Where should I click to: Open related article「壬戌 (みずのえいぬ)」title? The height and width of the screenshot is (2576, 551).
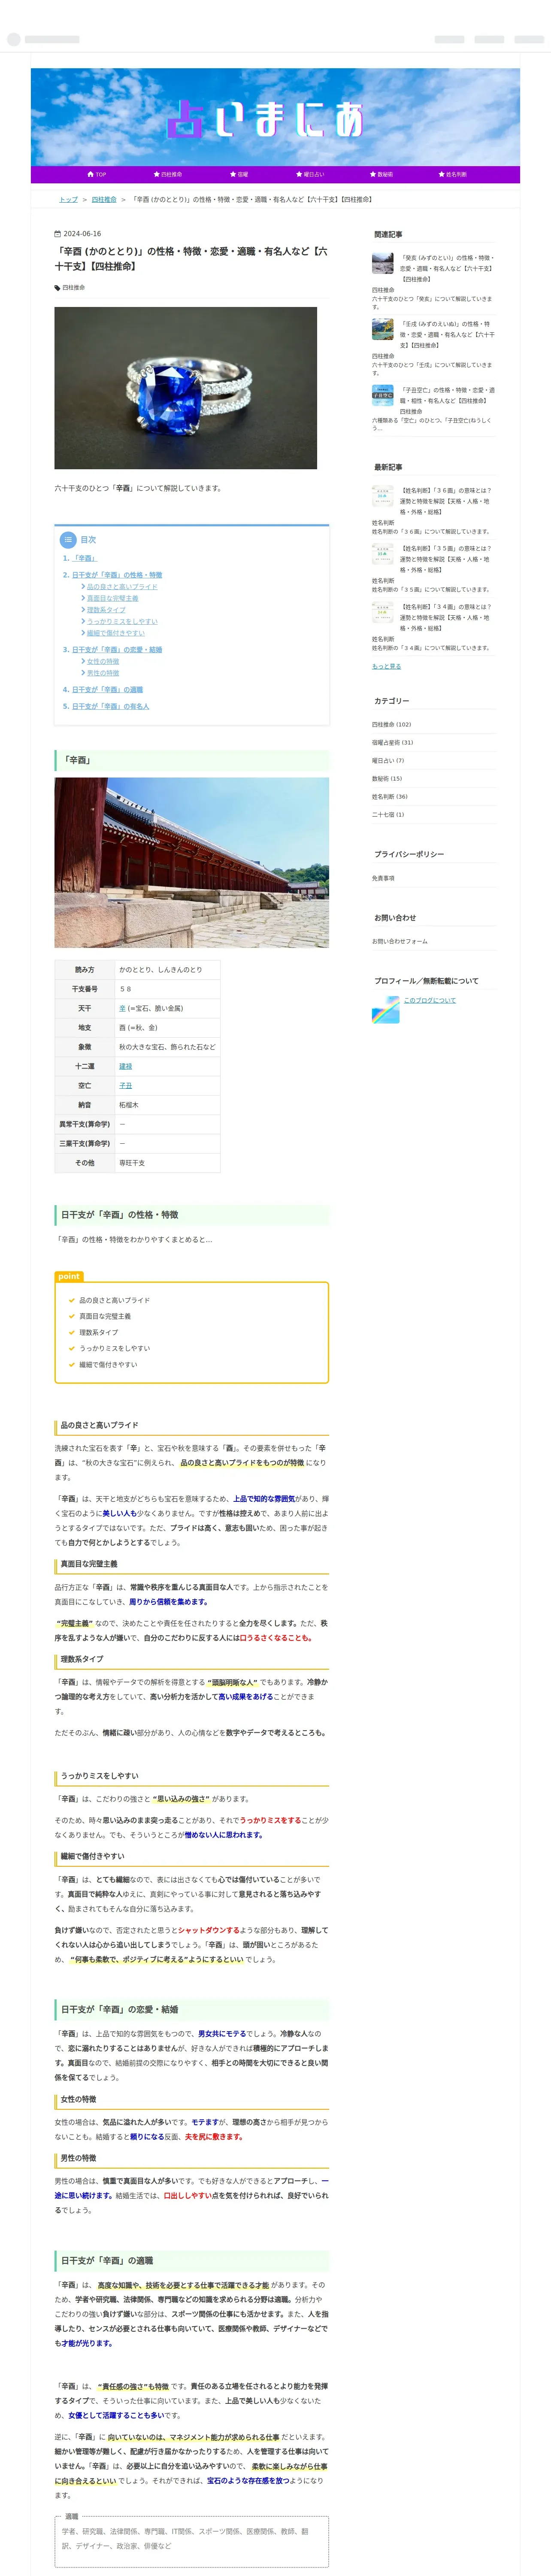point(447,335)
